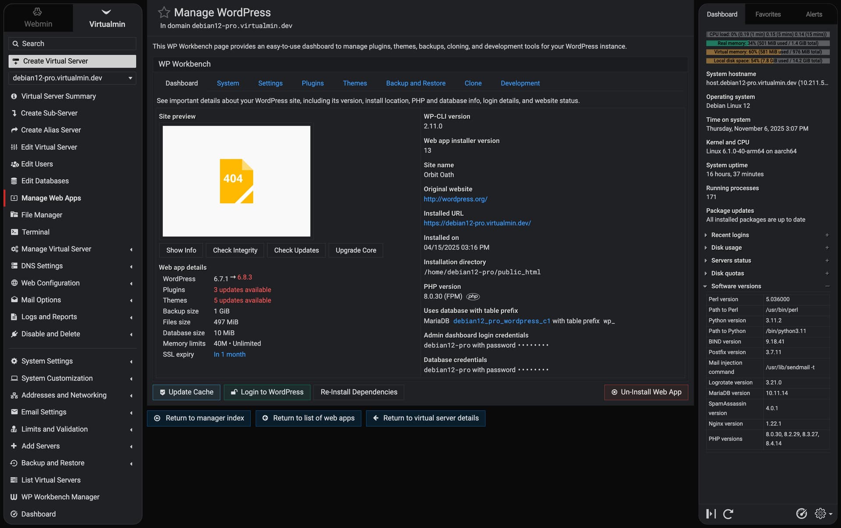Expand the Disk usage section
841x528 pixels.
point(726,248)
